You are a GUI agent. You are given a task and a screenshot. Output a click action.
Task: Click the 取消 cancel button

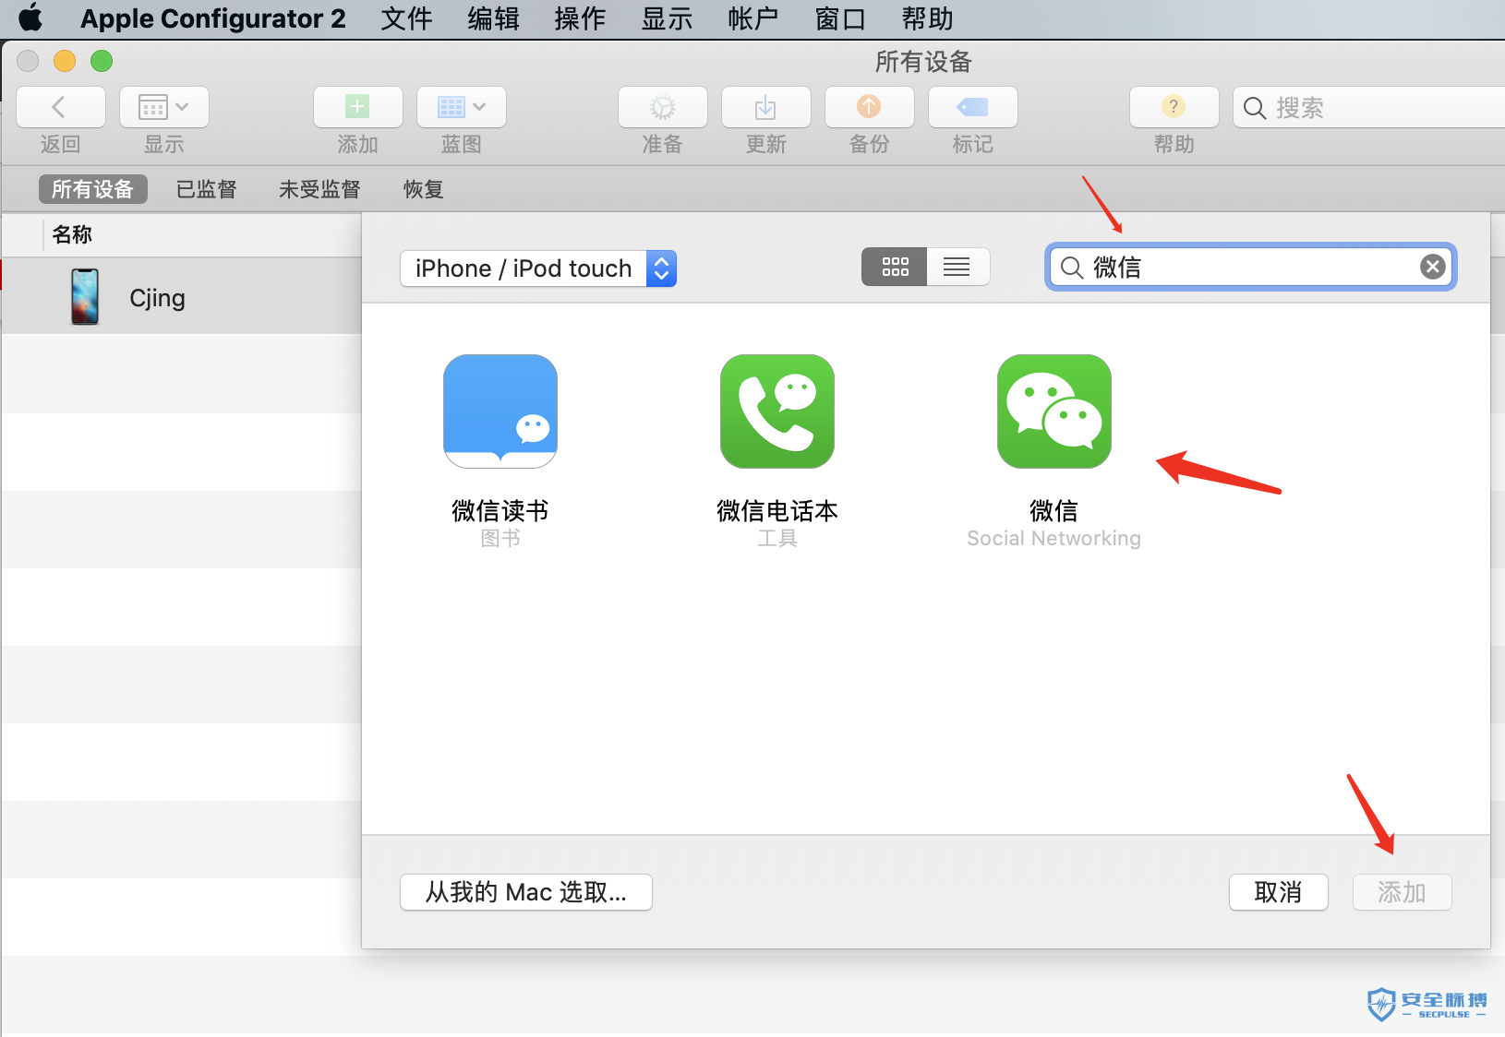1279,892
